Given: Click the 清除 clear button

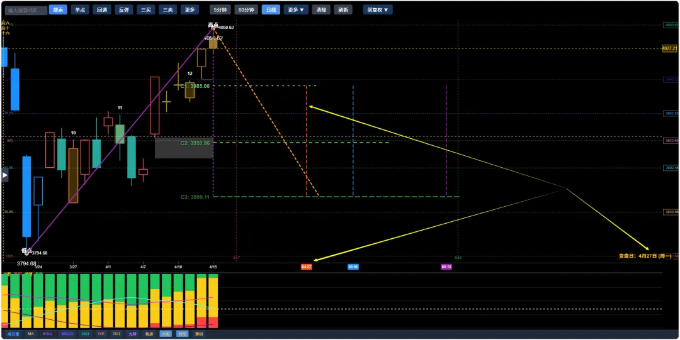Looking at the screenshot, I should click(321, 9).
